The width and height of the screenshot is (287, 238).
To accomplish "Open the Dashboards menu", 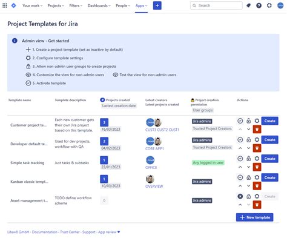I will [x=99, y=5].
